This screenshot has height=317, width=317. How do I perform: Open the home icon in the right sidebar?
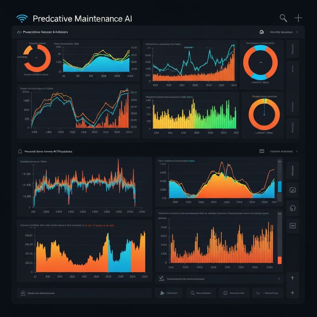292,208
